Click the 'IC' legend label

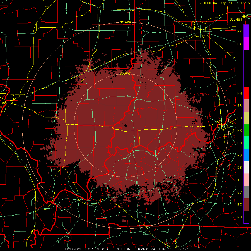(x=240, y=180)
